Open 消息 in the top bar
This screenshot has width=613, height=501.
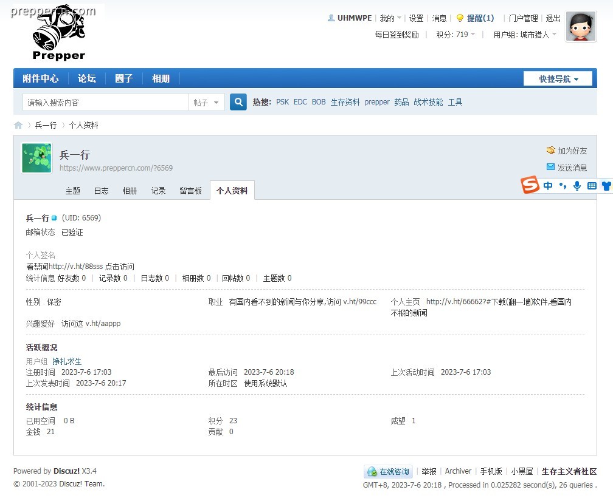(440, 18)
